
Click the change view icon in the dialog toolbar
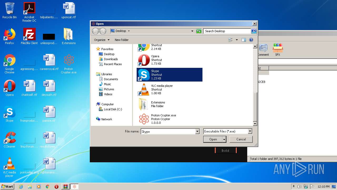click(x=231, y=40)
